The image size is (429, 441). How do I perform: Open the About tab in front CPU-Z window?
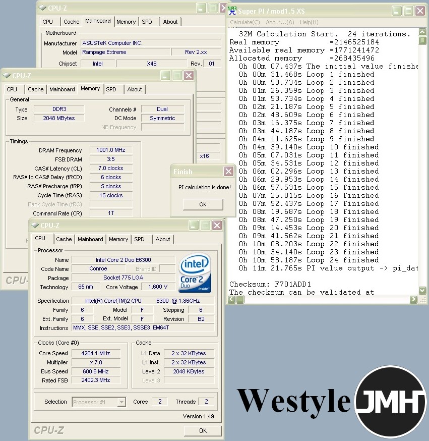163,239
